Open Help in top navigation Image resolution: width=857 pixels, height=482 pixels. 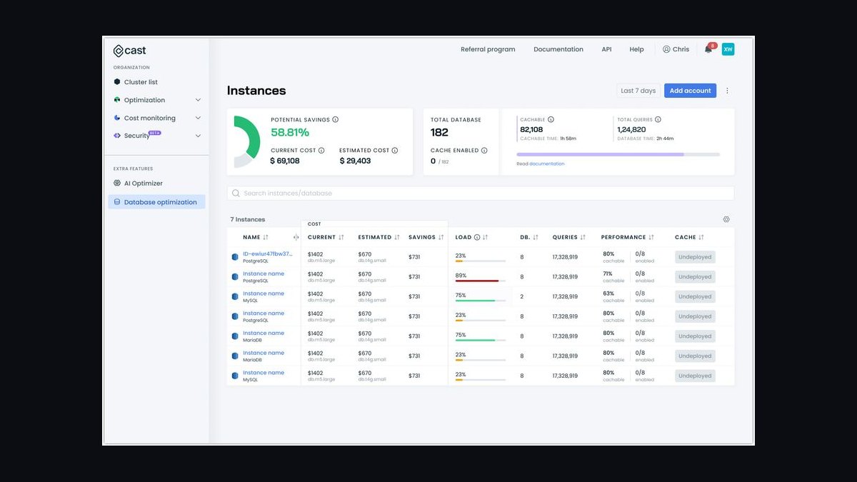pos(636,49)
